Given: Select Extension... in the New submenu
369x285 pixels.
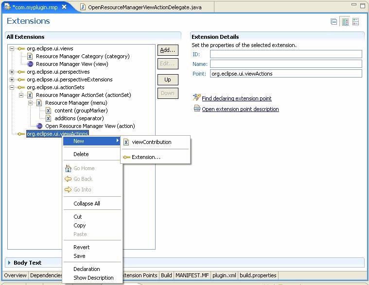Looking at the screenshot, I should [146, 157].
